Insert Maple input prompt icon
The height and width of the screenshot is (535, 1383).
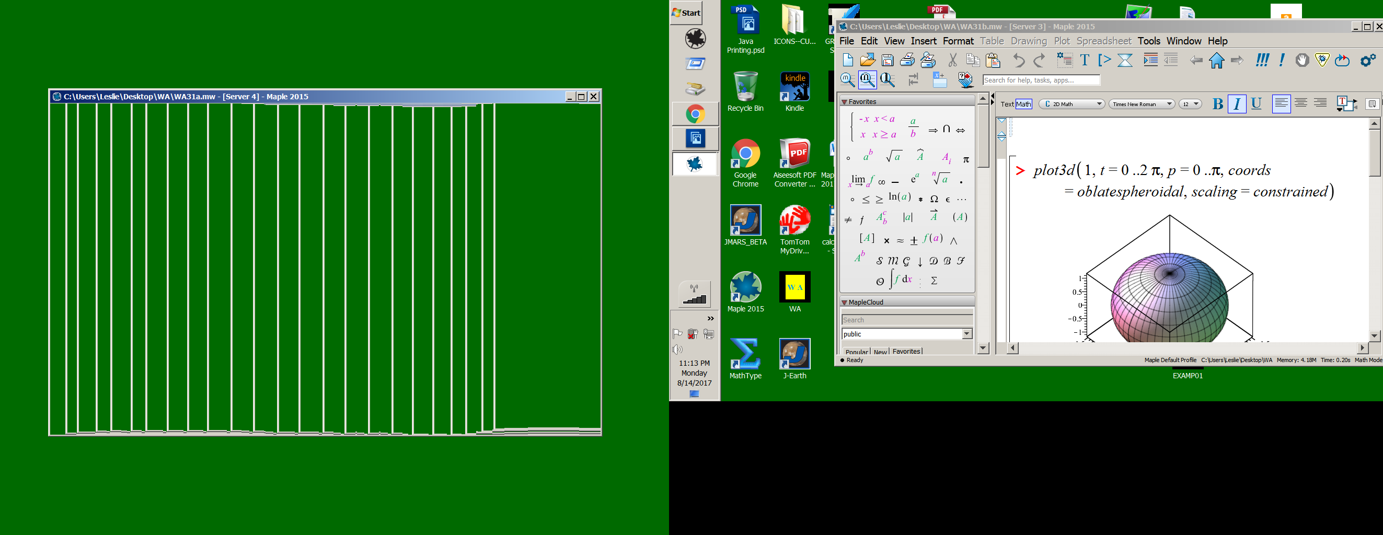1104,61
